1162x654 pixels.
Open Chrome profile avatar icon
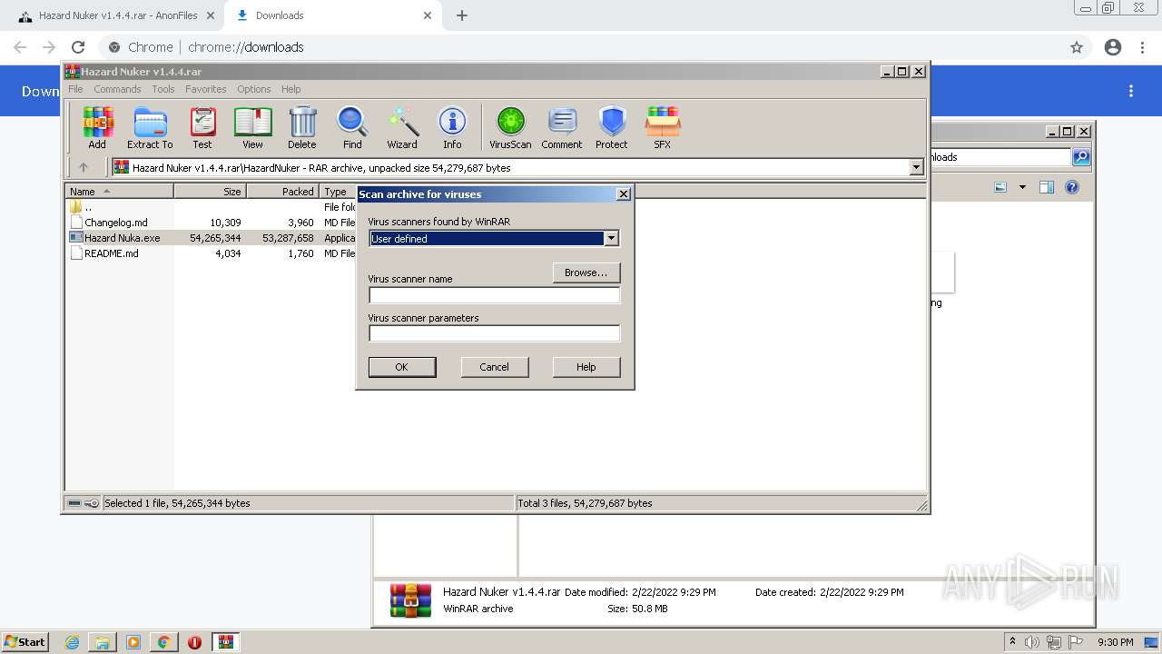point(1113,47)
